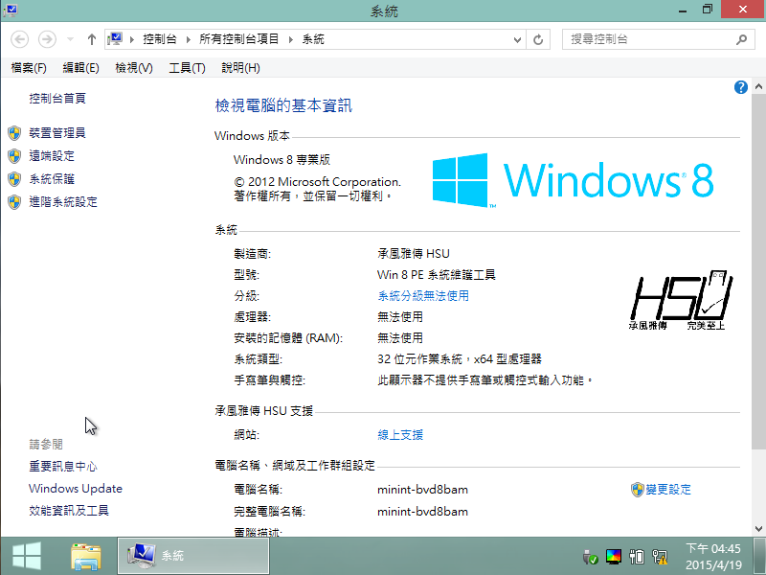
Task: Select the text Win 8 PE 系統維護工具
Action: [x=437, y=274]
